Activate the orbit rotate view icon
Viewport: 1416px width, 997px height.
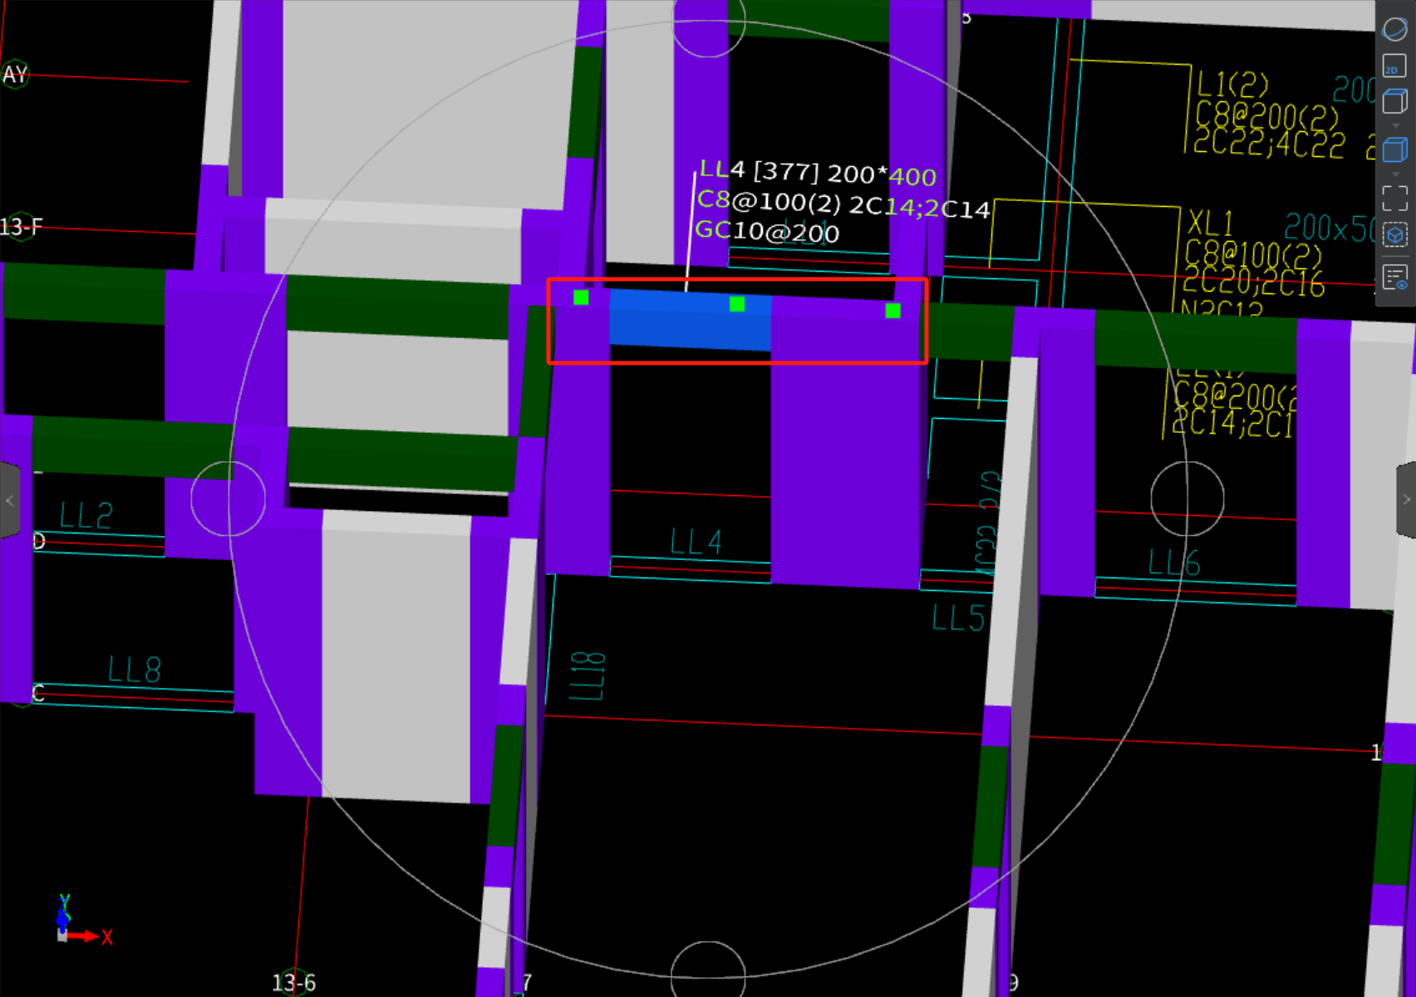[x=1394, y=29]
